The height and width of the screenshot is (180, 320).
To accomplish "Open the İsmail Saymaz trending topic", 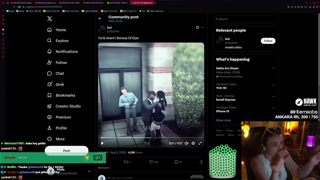I will tap(226, 100).
